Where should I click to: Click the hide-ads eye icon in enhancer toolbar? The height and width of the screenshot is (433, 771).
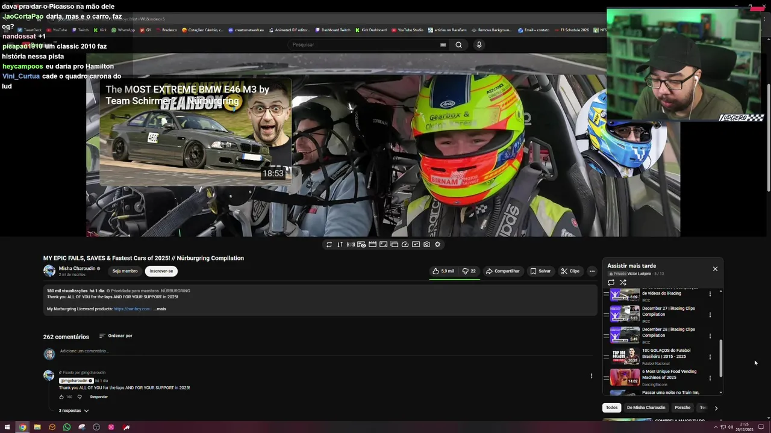(361, 244)
